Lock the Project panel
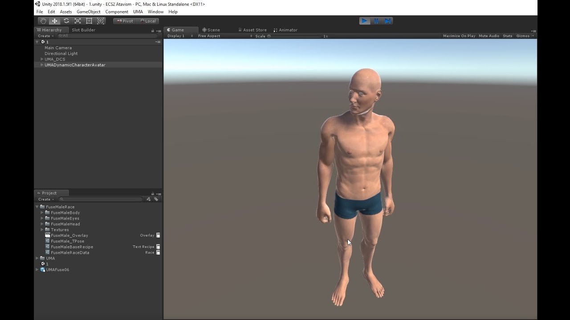 [153, 194]
